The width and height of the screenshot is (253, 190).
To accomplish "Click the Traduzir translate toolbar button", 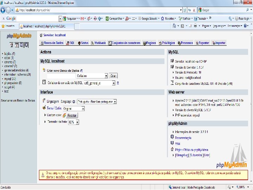I will click(200, 19).
